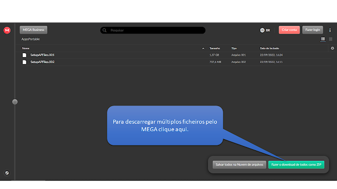
Task: Open the MEGA Business button
Action: 34,30
